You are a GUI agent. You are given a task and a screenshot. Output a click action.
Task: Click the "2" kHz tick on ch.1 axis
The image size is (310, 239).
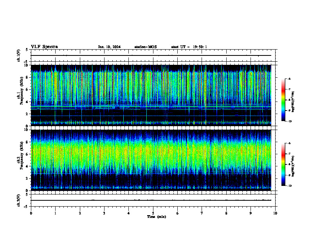[27, 114]
